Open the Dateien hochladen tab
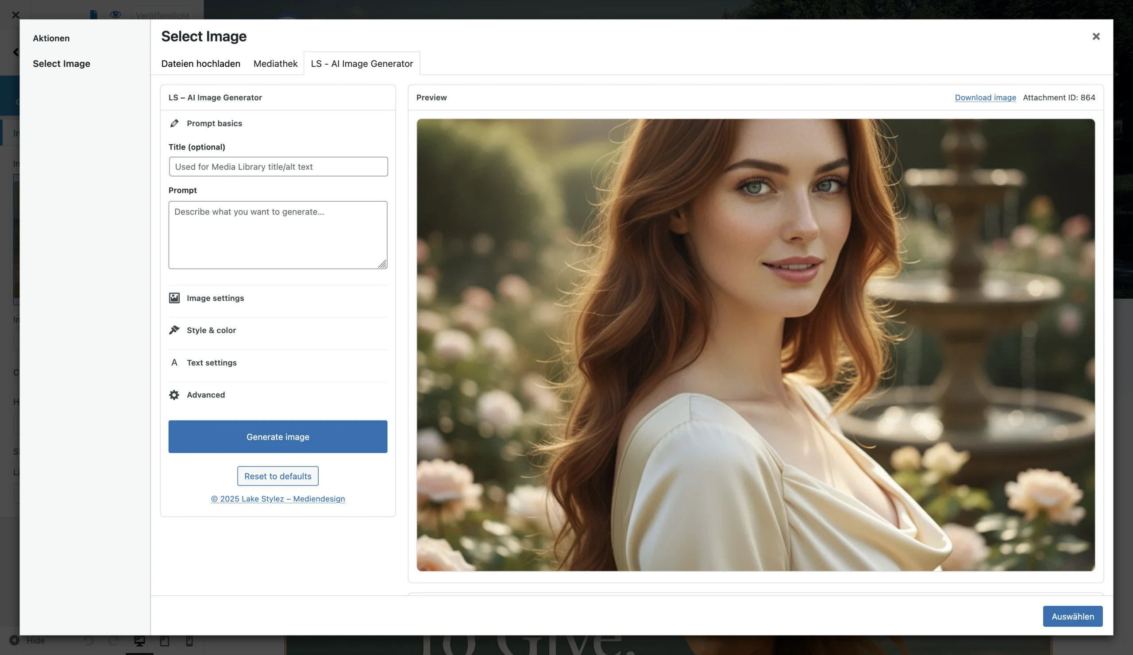The image size is (1133, 655). [200, 63]
